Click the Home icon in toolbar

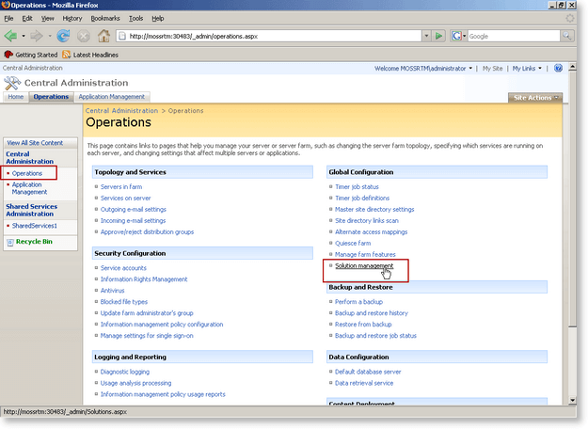[103, 36]
